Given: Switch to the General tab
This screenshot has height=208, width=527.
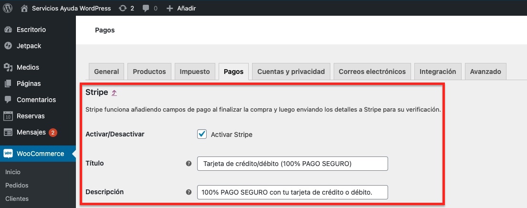Looking at the screenshot, I should (x=106, y=72).
